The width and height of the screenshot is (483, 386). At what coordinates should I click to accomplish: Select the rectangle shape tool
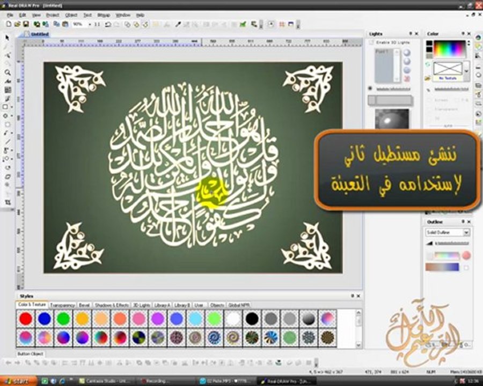click(x=5, y=107)
